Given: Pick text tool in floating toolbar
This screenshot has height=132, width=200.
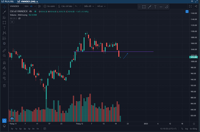Looking at the screenshot, I should click(x=155, y=7).
